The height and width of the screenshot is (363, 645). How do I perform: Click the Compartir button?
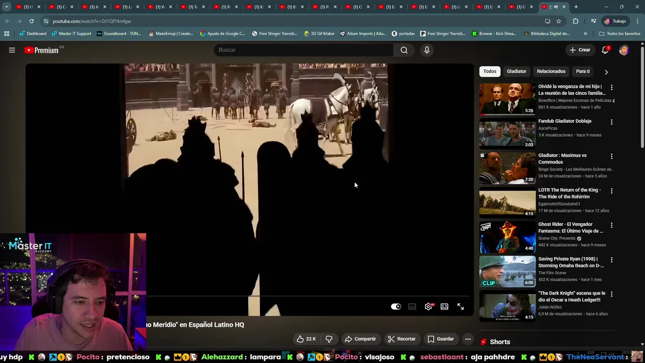(x=360, y=339)
